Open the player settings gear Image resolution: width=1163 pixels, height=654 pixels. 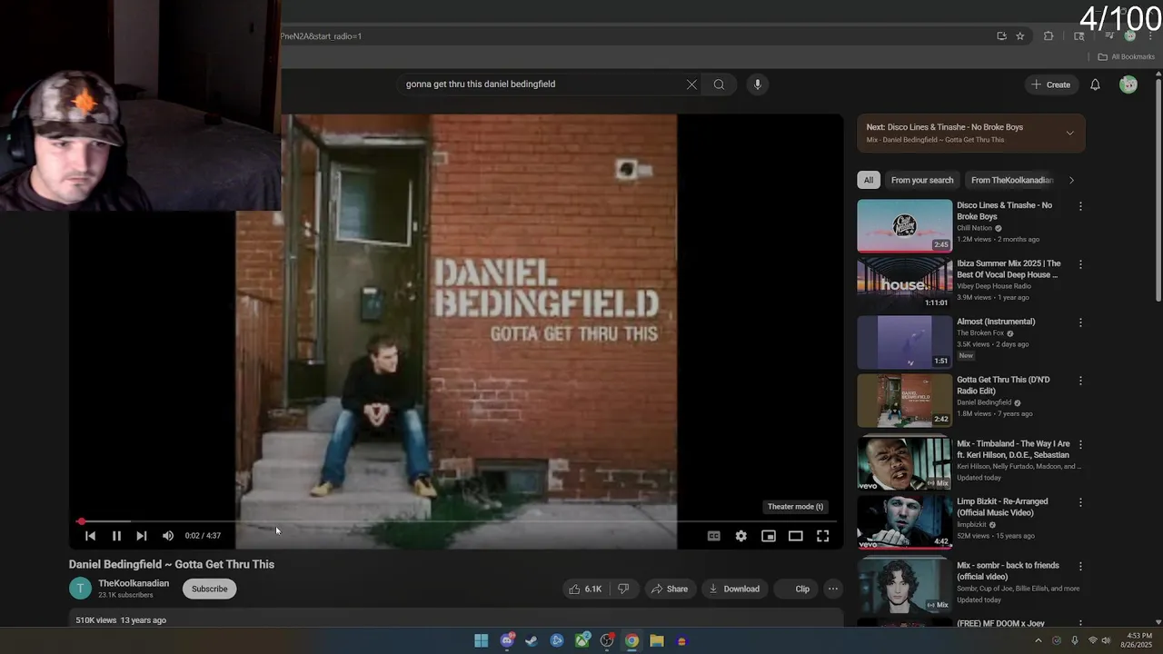coord(741,536)
